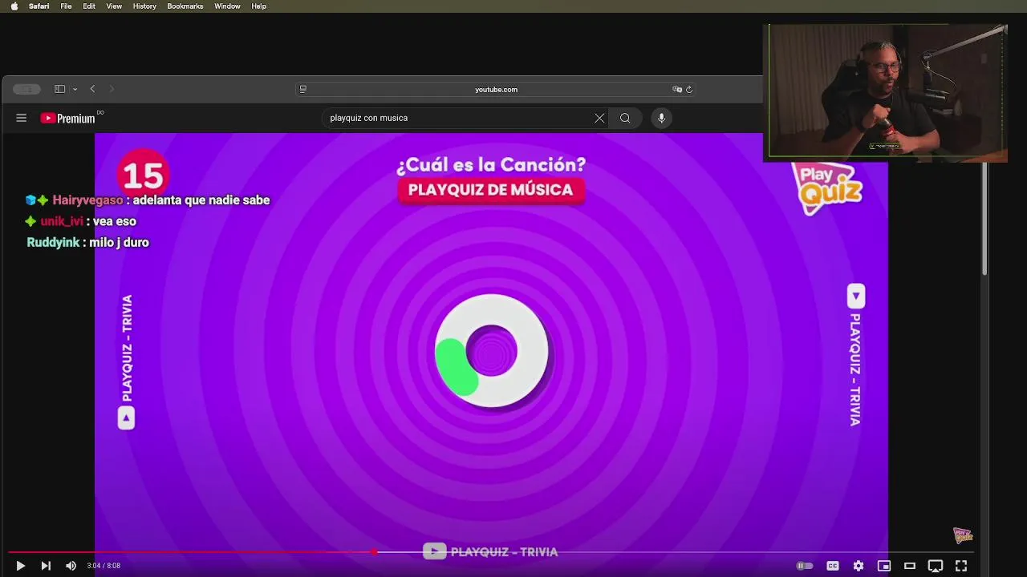Open the Bookmarks menu
Screen dimensions: 1027x577
coord(185,6)
